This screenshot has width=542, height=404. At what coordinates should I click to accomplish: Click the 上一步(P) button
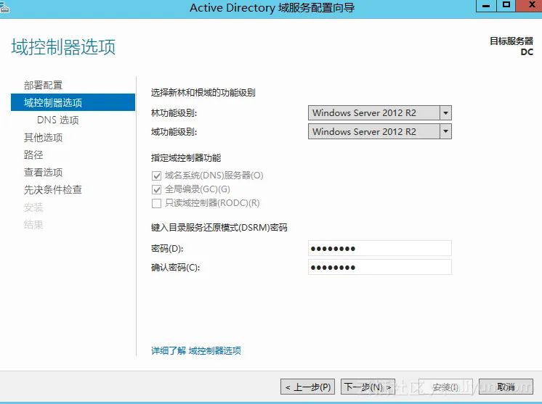tap(307, 387)
